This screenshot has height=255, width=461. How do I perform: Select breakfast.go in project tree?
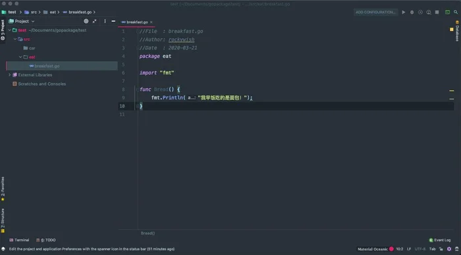point(62,66)
